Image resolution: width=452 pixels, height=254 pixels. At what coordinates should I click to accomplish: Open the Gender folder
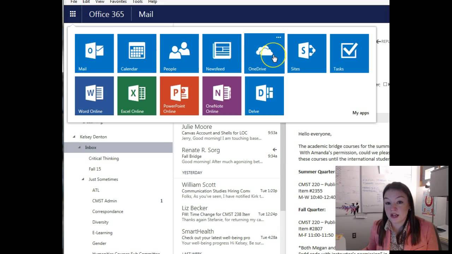point(99,243)
